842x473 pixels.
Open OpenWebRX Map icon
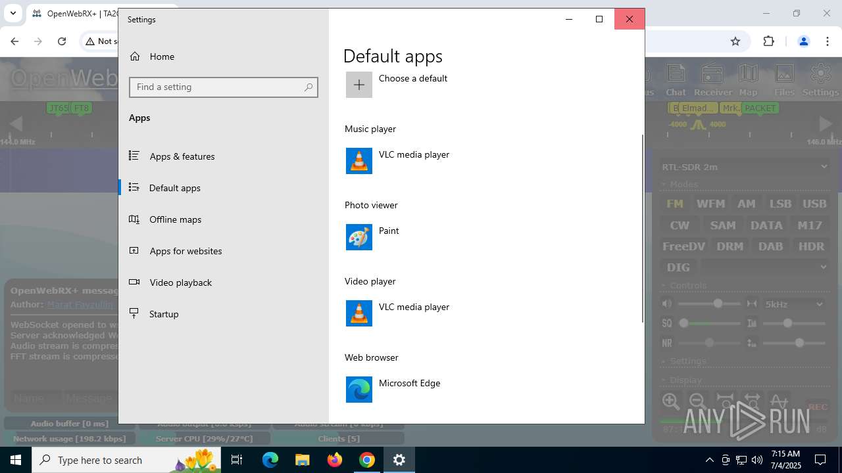748,80
